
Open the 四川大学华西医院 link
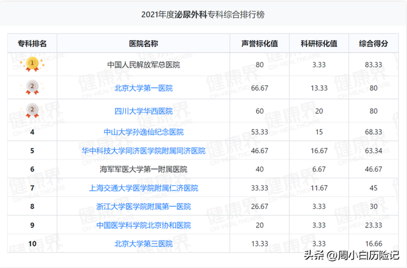(144, 111)
